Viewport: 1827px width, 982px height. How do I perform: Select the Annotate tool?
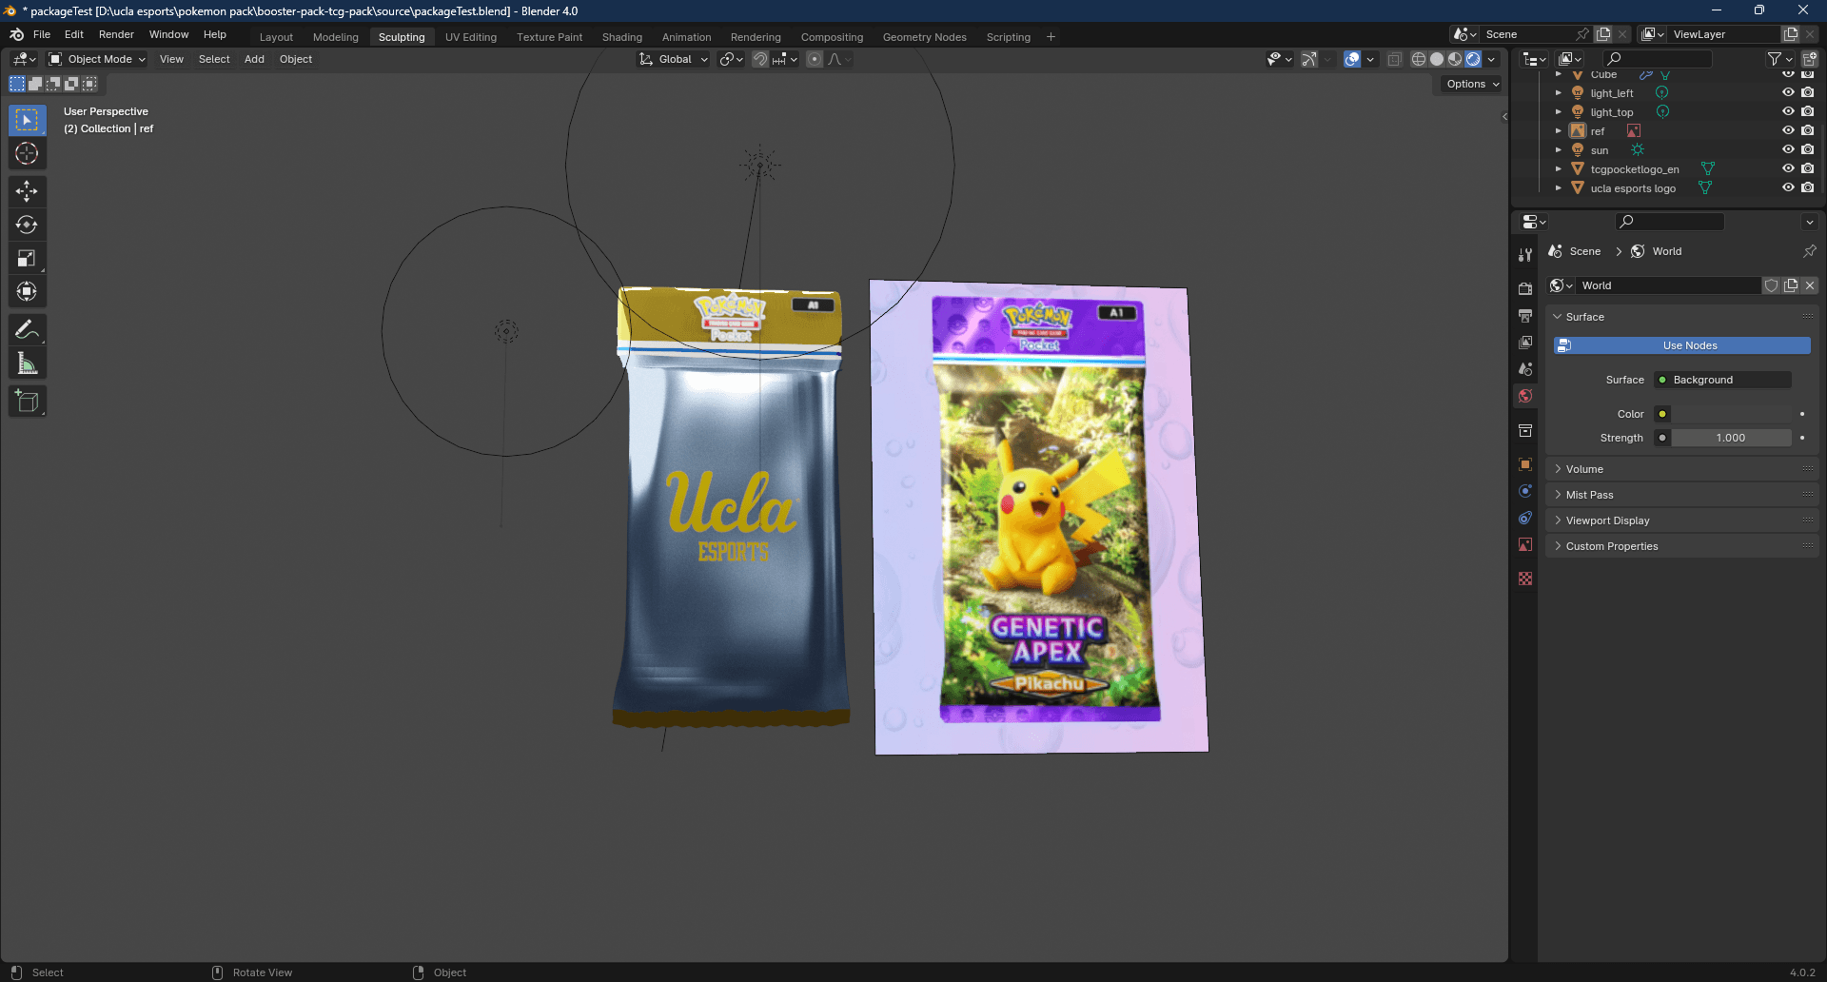coord(27,329)
